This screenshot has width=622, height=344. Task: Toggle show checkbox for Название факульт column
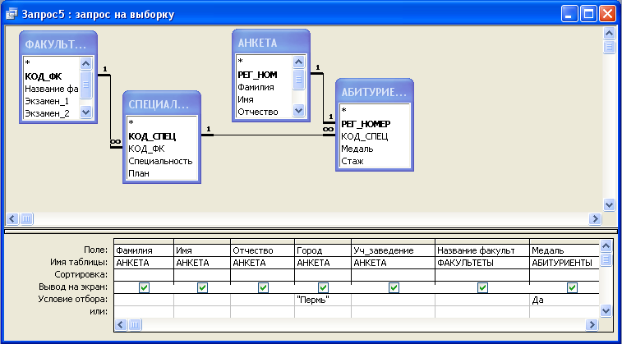[482, 287]
